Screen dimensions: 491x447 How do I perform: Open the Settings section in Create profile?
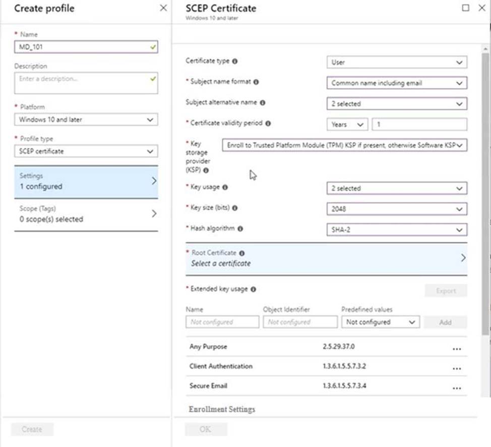[x=86, y=181]
